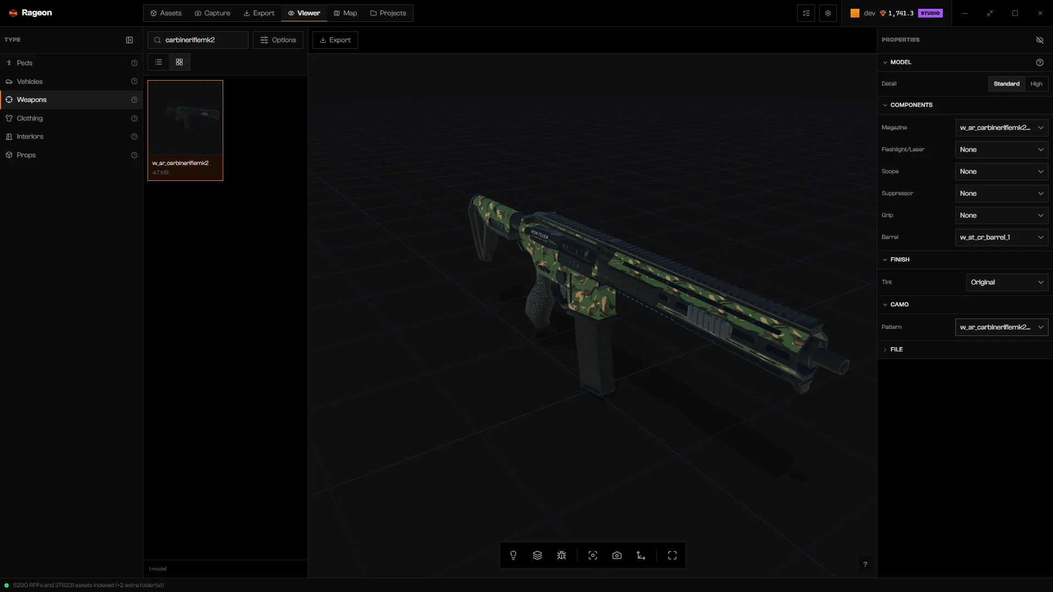Select the Clothing type in sidebar
Screen dimensions: 1053x592
[71, 118]
